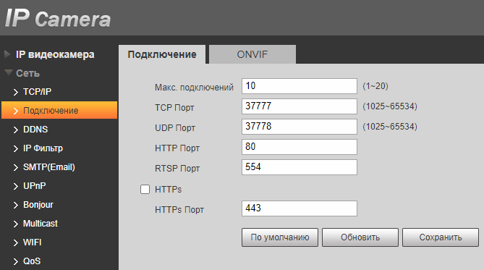Click the Сеть section label
This screenshot has height=270, width=484.
tap(27, 73)
